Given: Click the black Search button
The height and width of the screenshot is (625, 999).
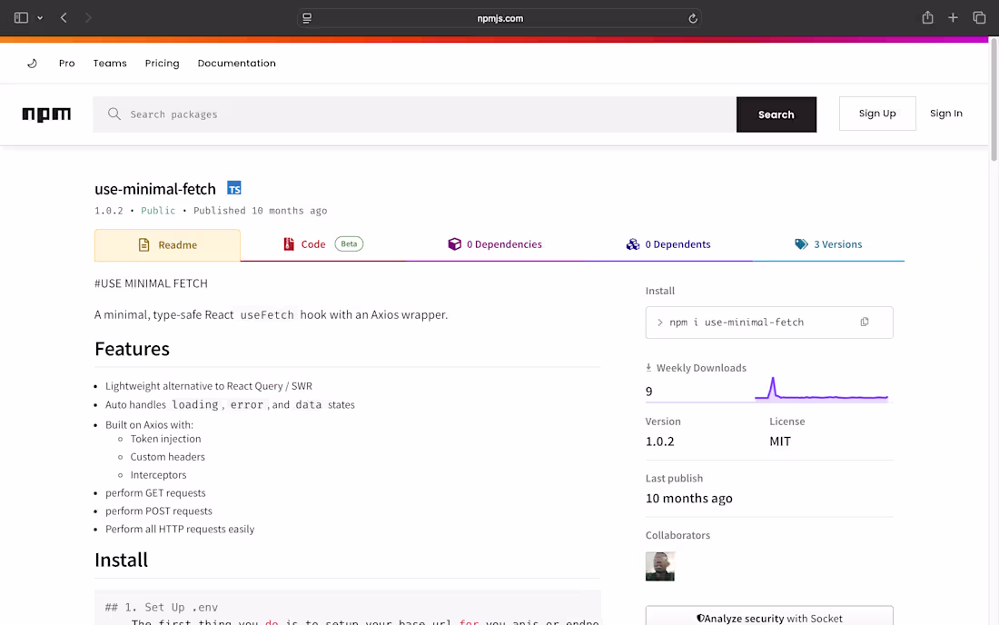Looking at the screenshot, I should (x=776, y=114).
